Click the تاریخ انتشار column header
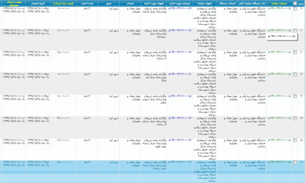 click(x=38, y=3)
